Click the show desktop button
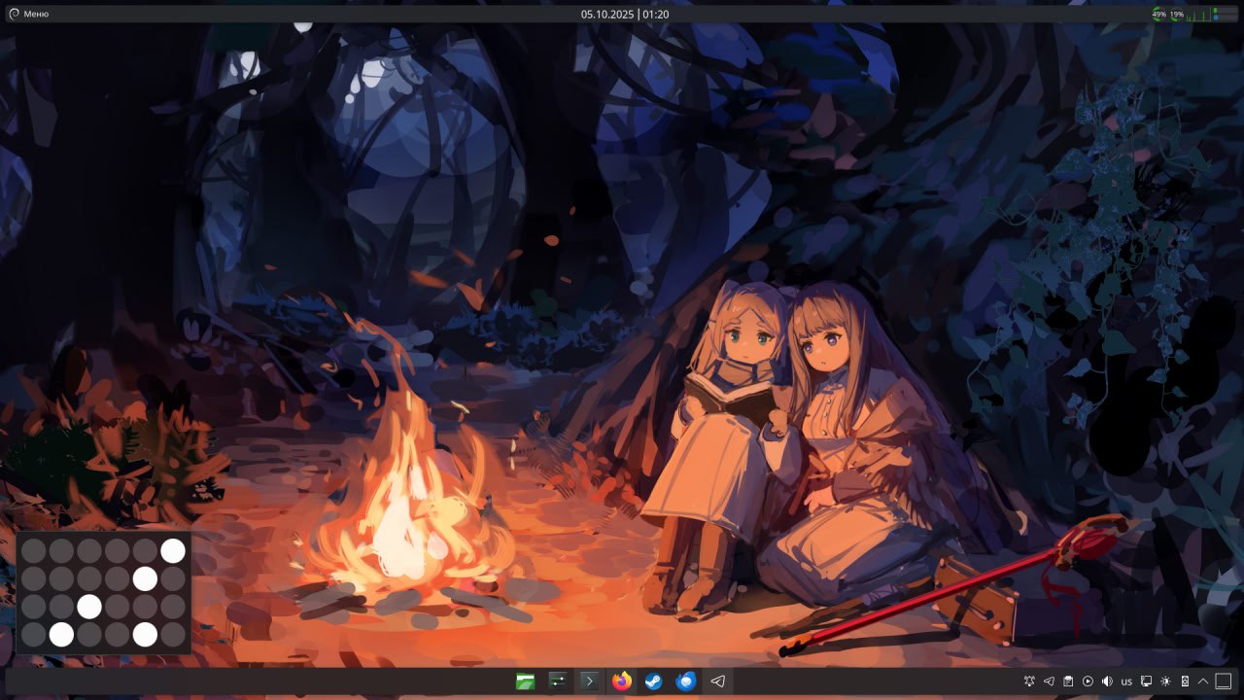This screenshot has height=700, width=1244. 1224,682
